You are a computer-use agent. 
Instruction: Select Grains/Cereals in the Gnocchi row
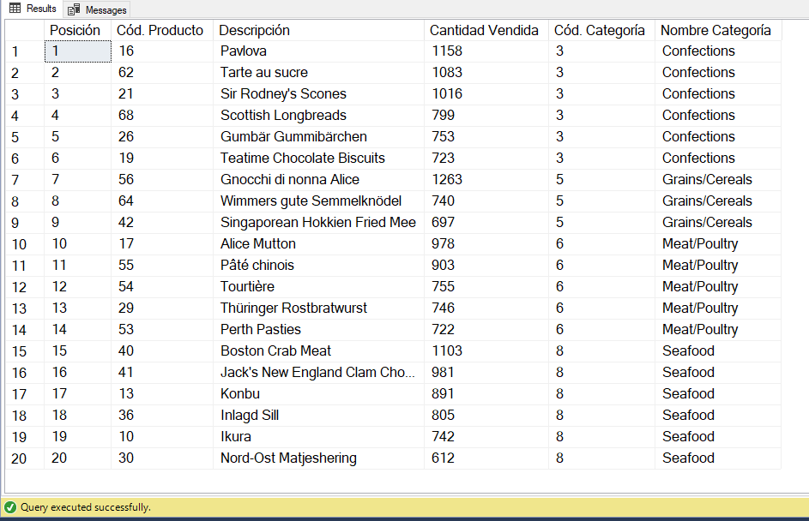coord(718,179)
